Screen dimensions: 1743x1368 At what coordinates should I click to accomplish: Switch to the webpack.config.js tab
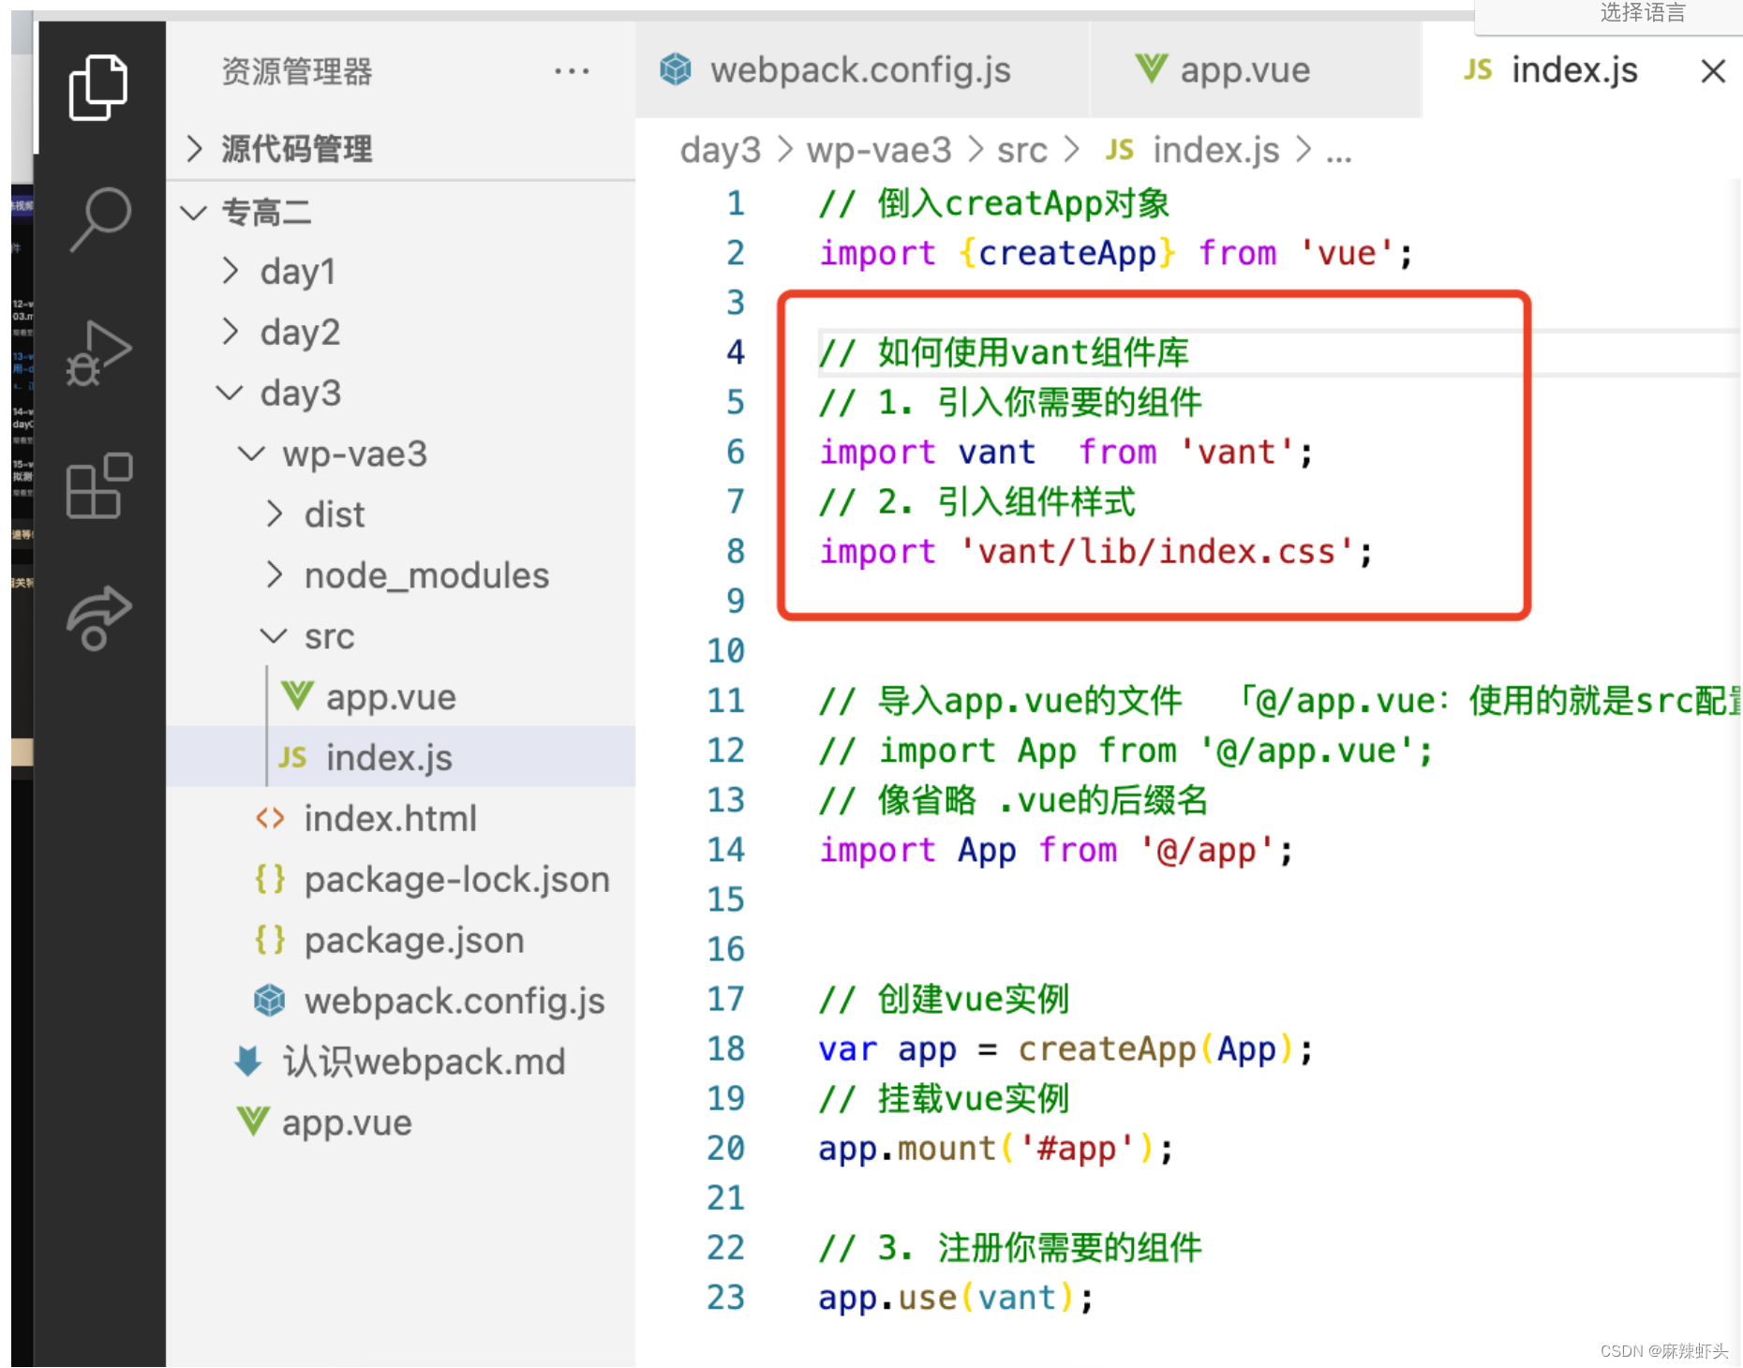[x=862, y=70]
